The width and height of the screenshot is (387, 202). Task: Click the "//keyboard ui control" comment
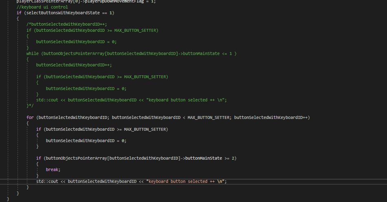click(x=42, y=7)
